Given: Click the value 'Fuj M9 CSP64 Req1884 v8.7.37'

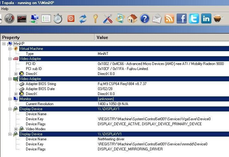Looking at the screenshot, I should [x=122, y=84].
